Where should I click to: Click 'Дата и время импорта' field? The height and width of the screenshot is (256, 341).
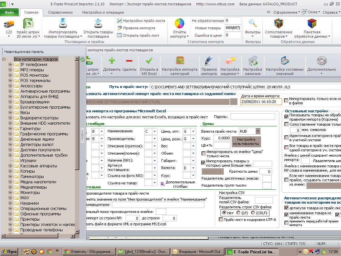261,102
